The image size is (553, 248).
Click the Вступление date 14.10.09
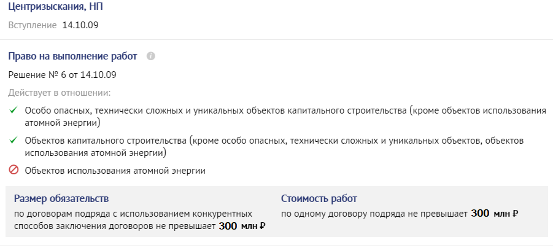pyautogui.click(x=80, y=25)
